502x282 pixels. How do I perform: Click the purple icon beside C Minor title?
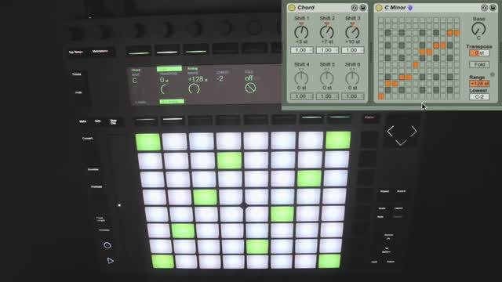pos(410,7)
